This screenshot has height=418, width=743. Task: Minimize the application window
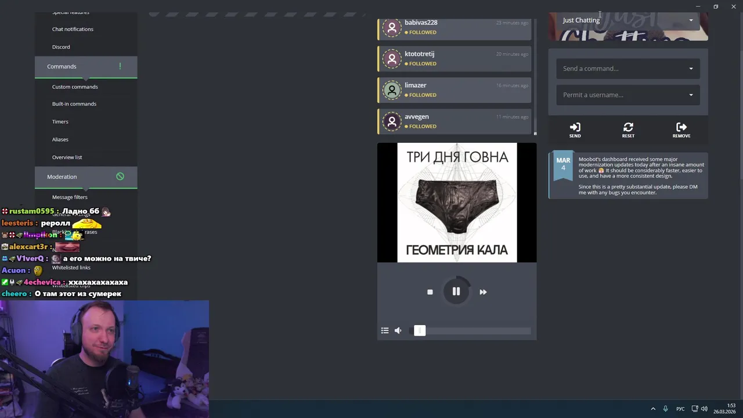click(x=698, y=6)
